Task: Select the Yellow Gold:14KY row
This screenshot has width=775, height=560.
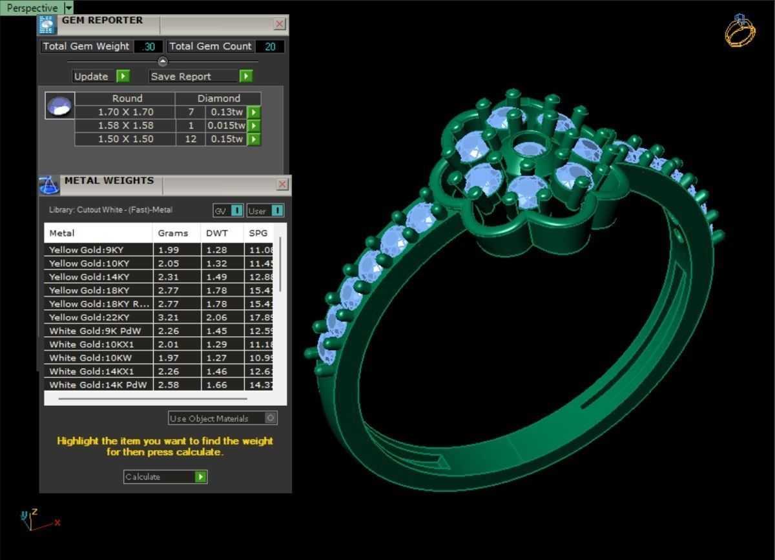Action: [160, 277]
